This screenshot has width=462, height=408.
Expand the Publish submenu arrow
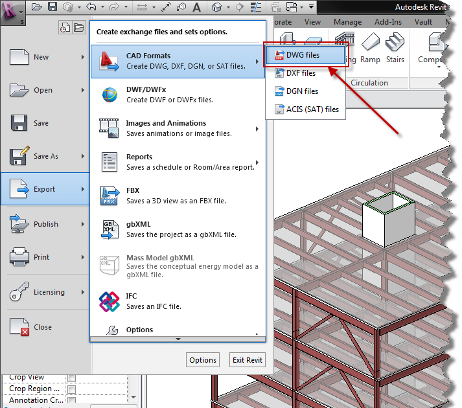click(83, 224)
